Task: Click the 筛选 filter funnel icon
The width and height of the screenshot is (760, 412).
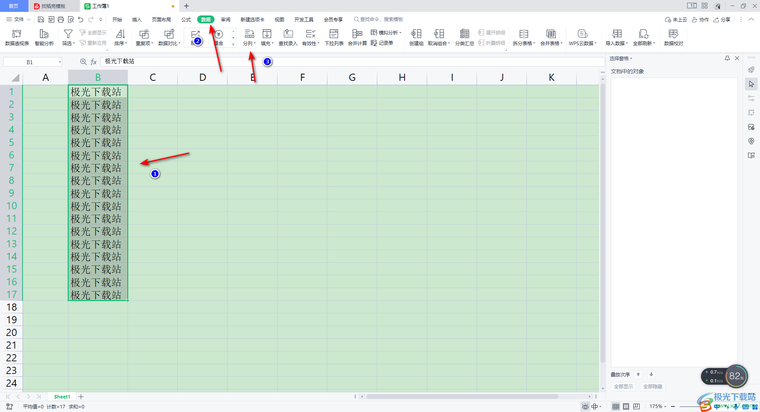Action: (68, 34)
